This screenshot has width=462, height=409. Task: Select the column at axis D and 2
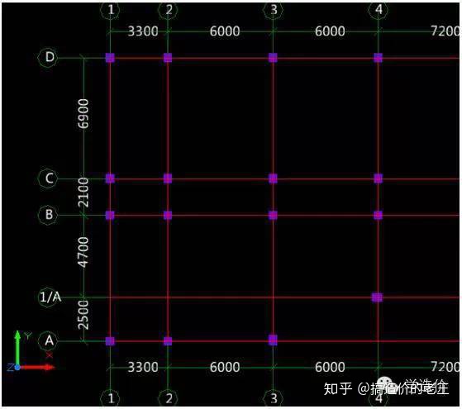click(x=168, y=58)
